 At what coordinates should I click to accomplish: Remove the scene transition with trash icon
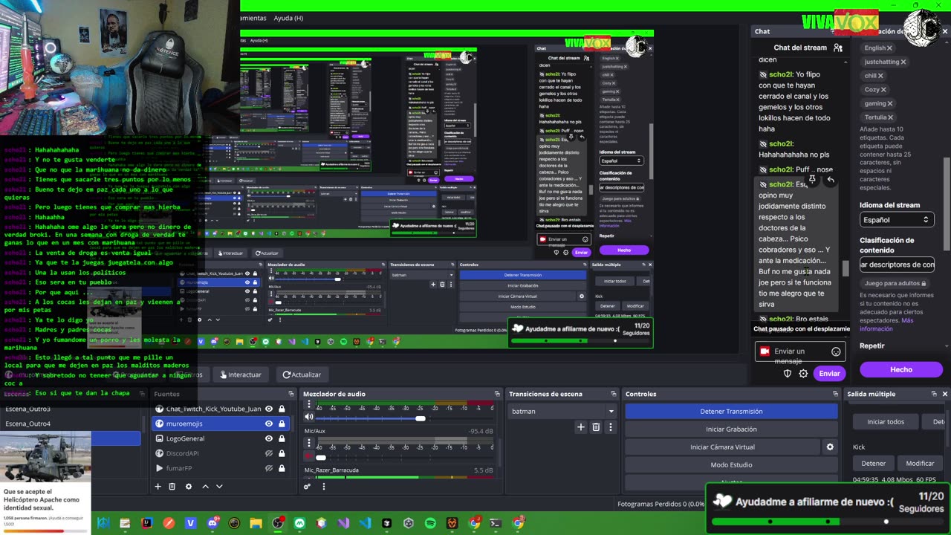click(x=596, y=427)
